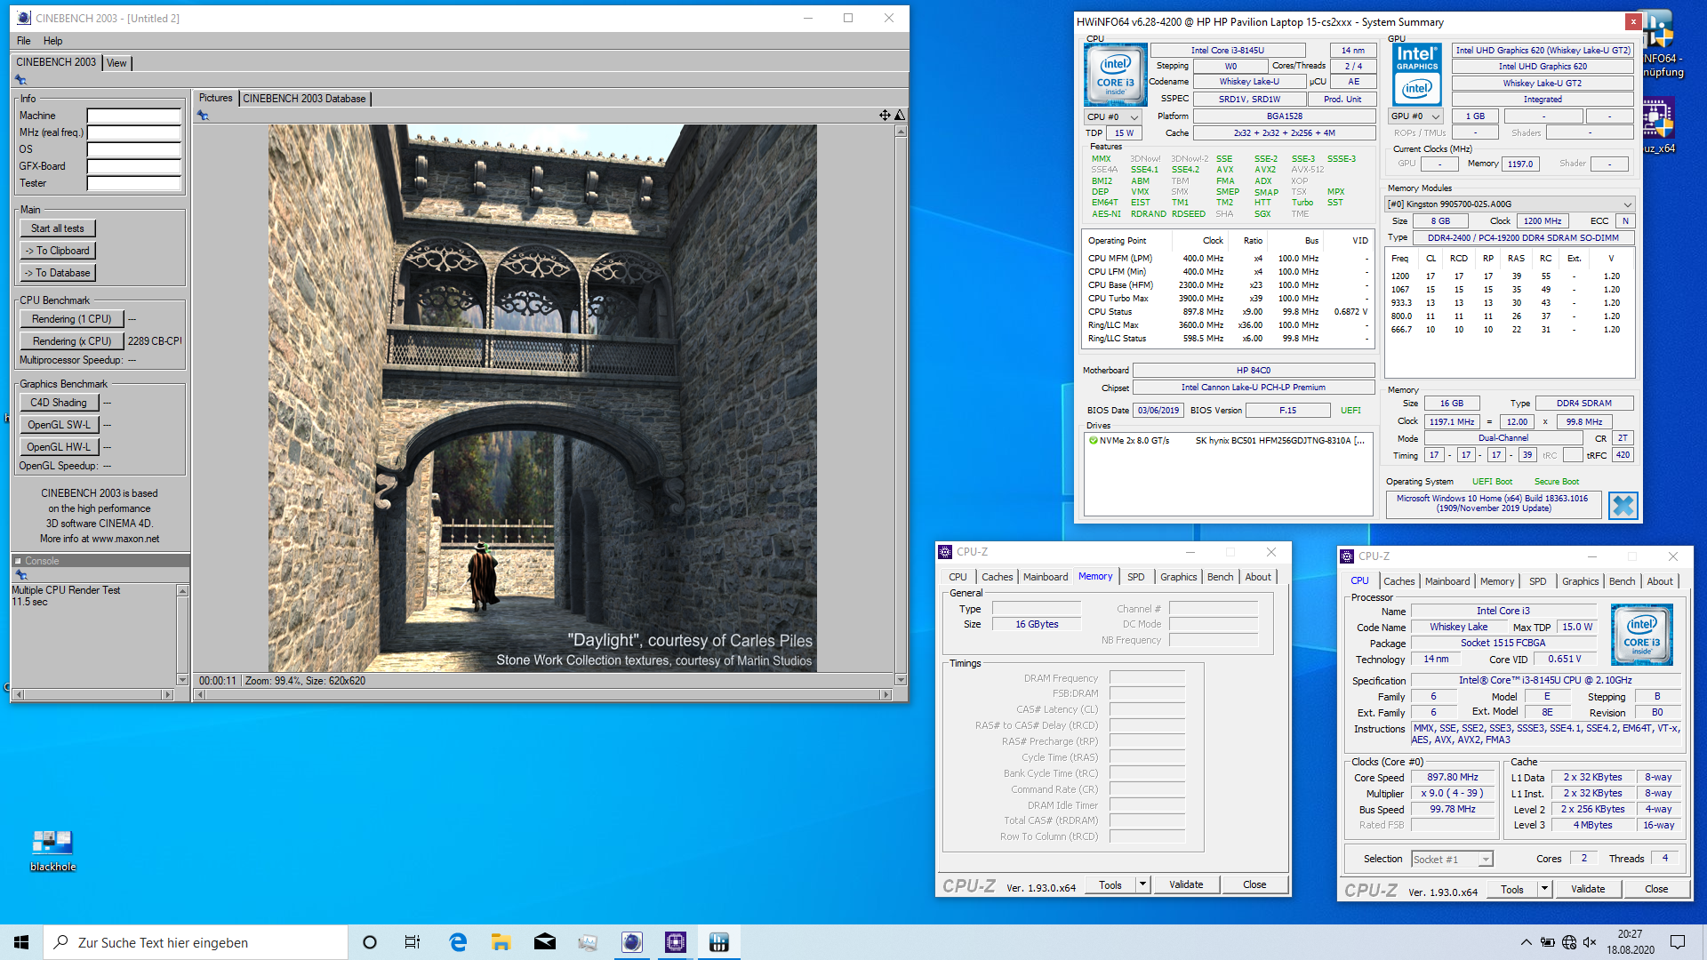This screenshot has height=960, width=1707.
Task: Switch to the CPU-Z taskbar icon
Action: pyautogui.click(x=675, y=942)
